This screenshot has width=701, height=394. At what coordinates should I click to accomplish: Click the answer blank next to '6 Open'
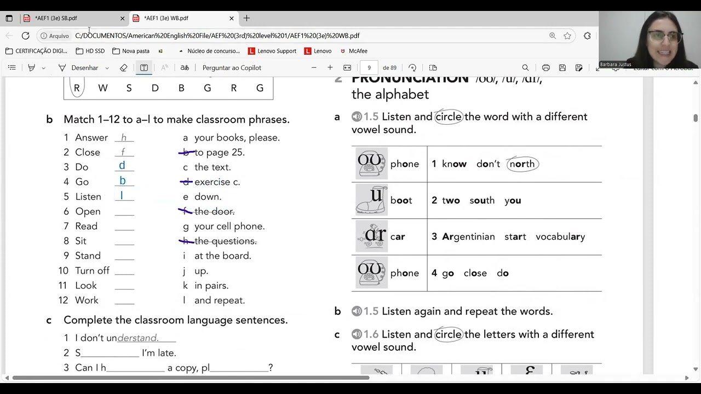124,211
